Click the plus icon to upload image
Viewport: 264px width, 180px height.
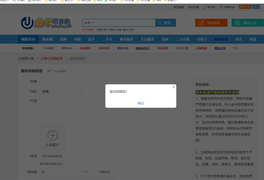(53, 135)
